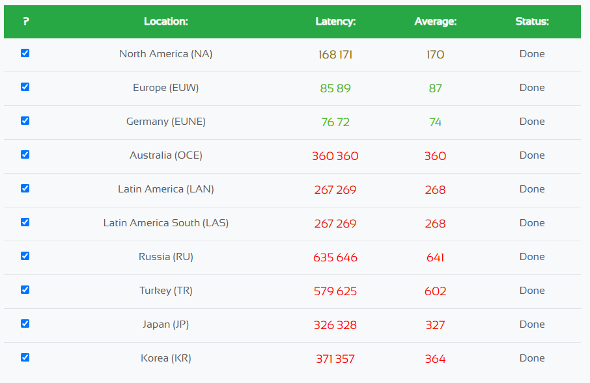Uncheck the North America (NA) checkbox

(25, 53)
